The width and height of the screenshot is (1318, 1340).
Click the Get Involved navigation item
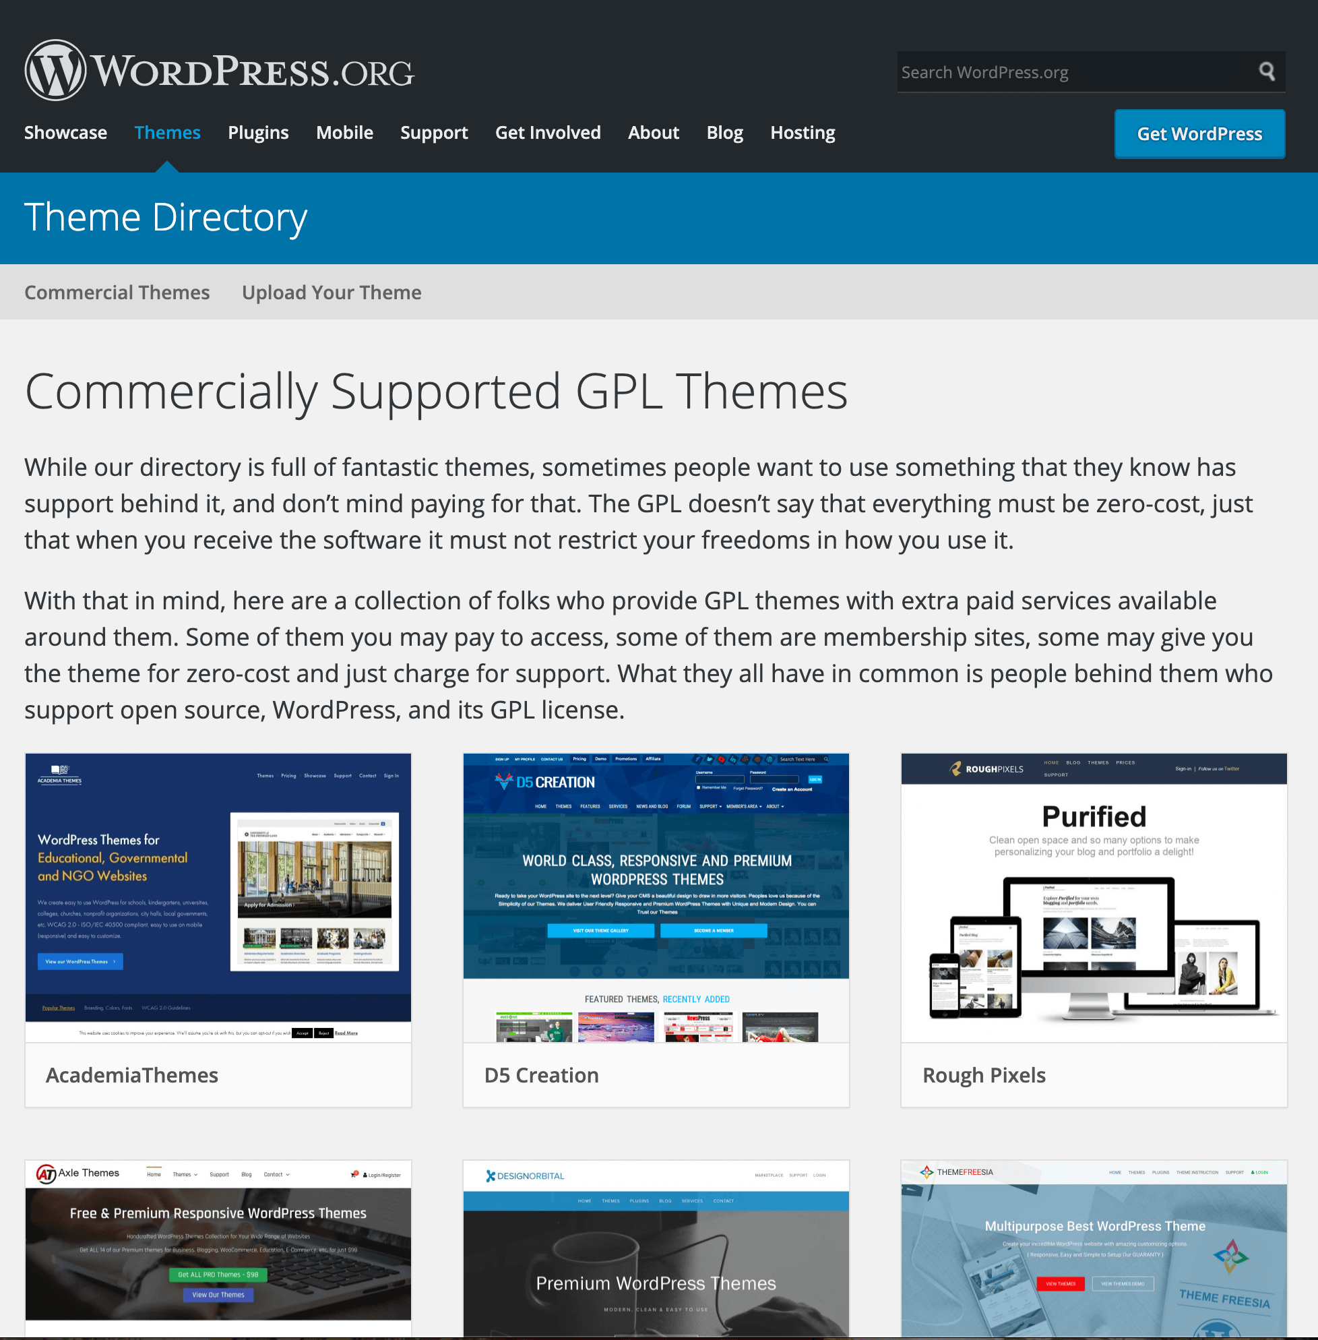click(x=548, y=133)
